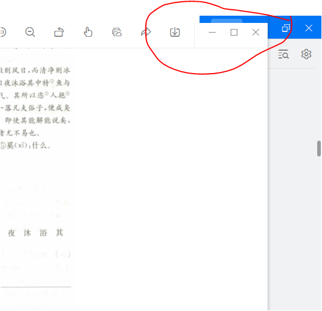Viewport: 322px width, 311px height.
Task: Select the hand pan tool
Action: point(88,32)
